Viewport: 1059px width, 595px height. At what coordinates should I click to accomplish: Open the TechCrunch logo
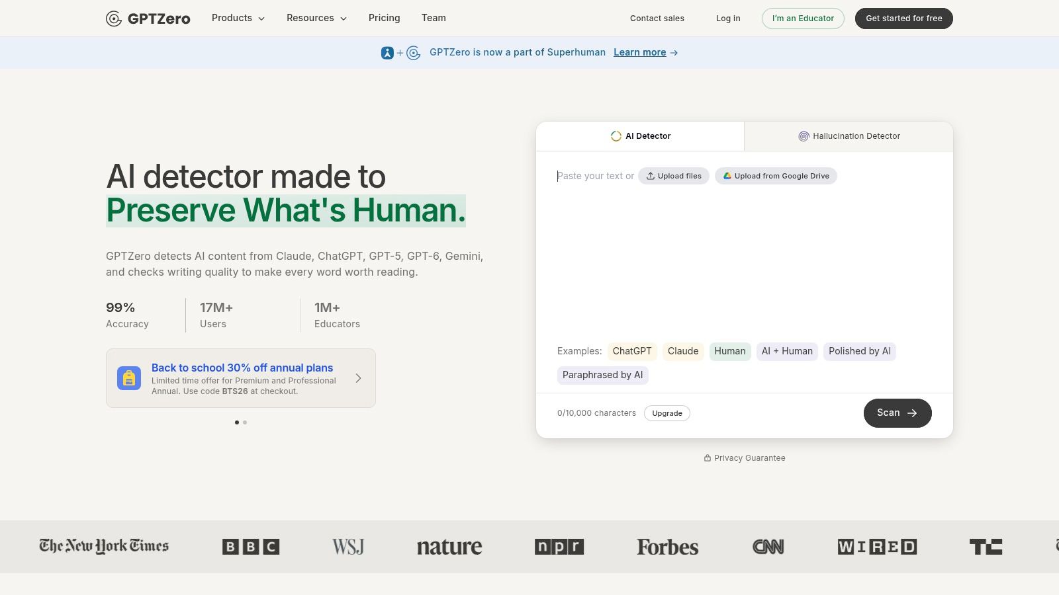tap(986, 547)
